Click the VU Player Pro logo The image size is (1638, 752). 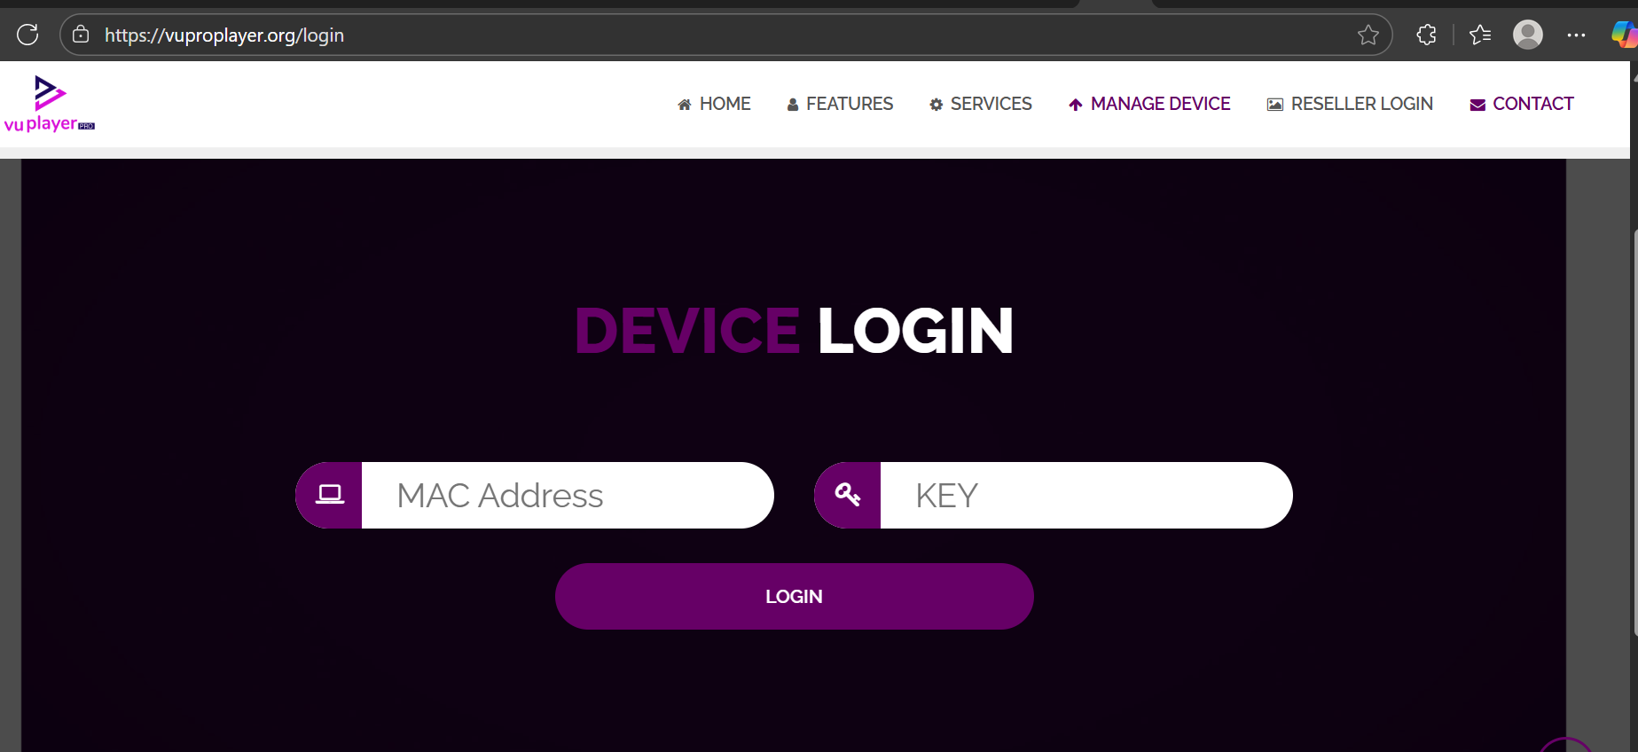pos(50,105)
